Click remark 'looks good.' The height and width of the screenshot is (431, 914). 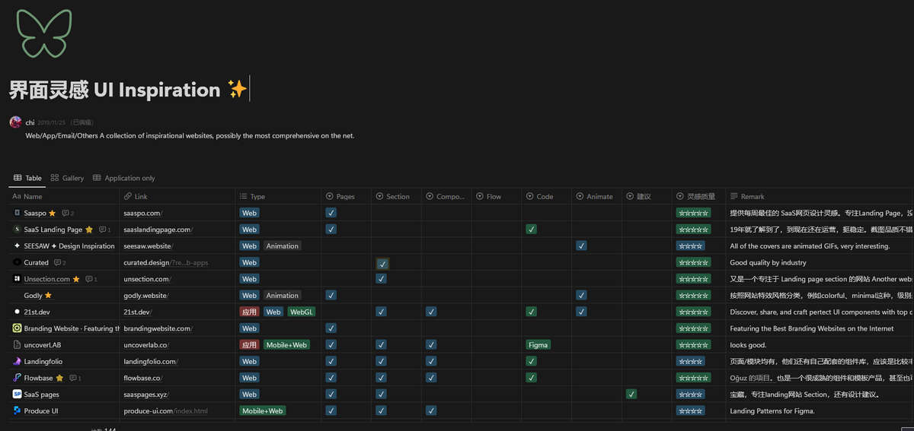749,344
